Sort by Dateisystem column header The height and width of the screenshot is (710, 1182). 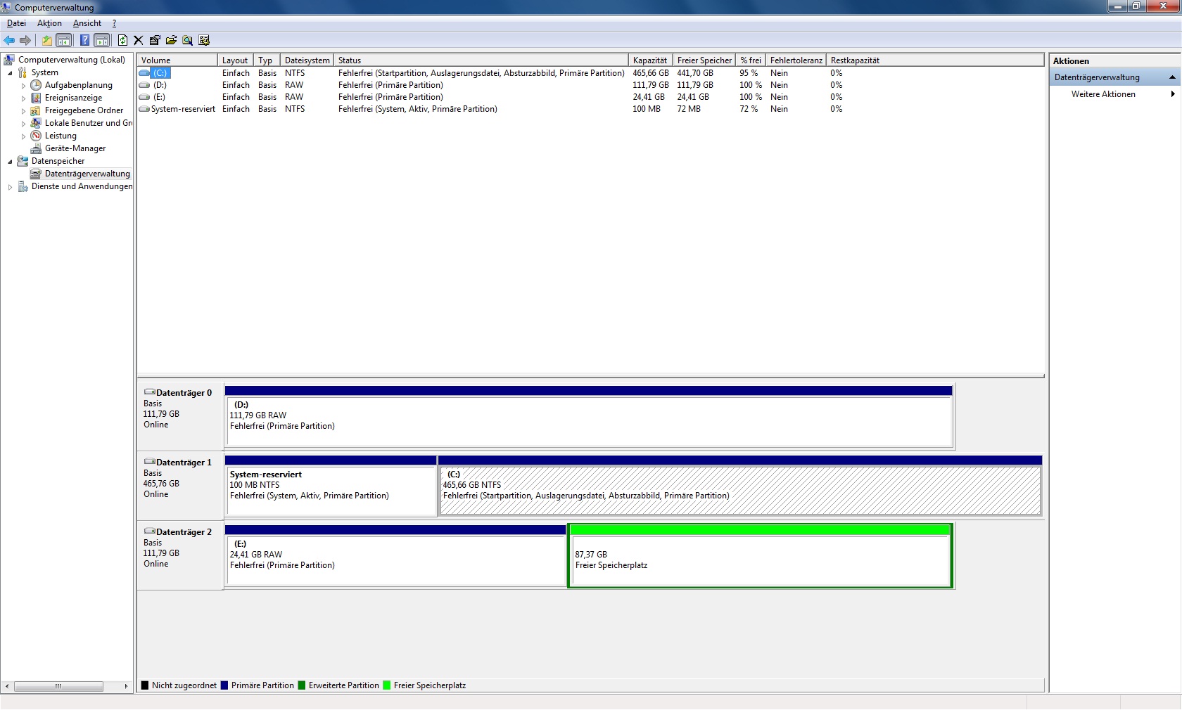coord(307,60)
